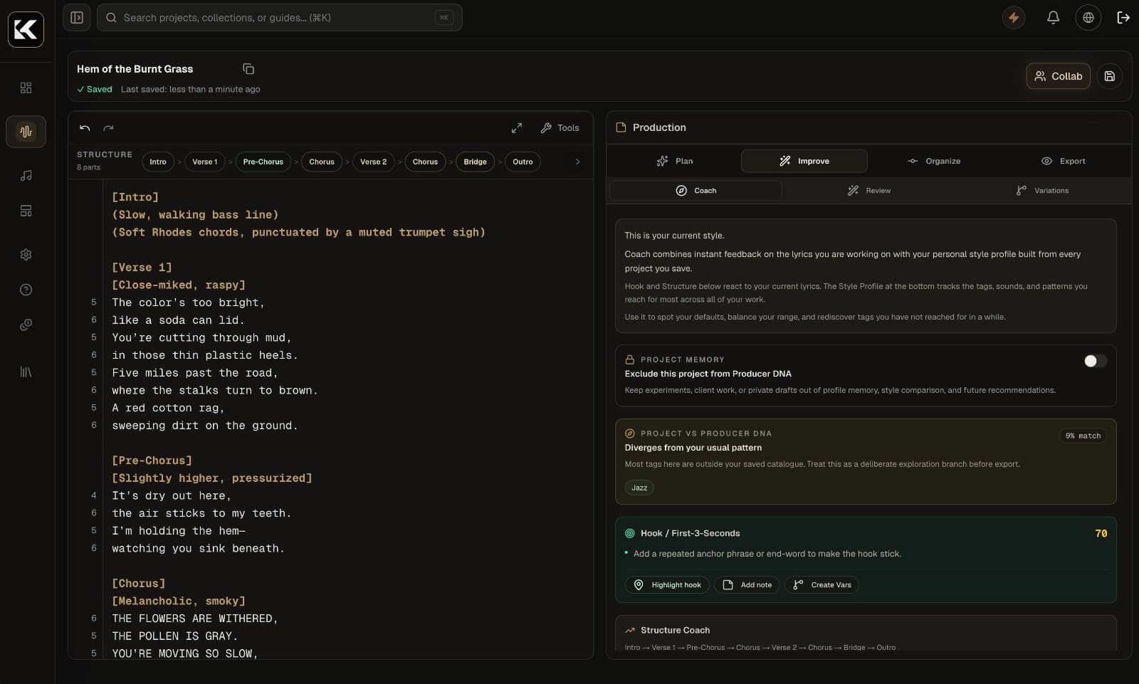Screen dimensions: 1139x684
Task: Switch to the Improve tab
Action: (804, 161)
